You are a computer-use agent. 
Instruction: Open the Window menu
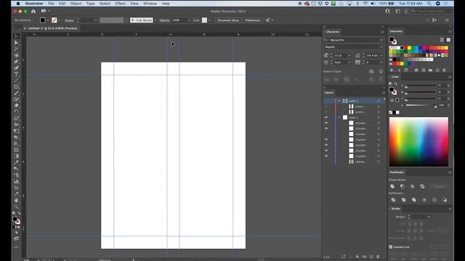coord(150,4)
